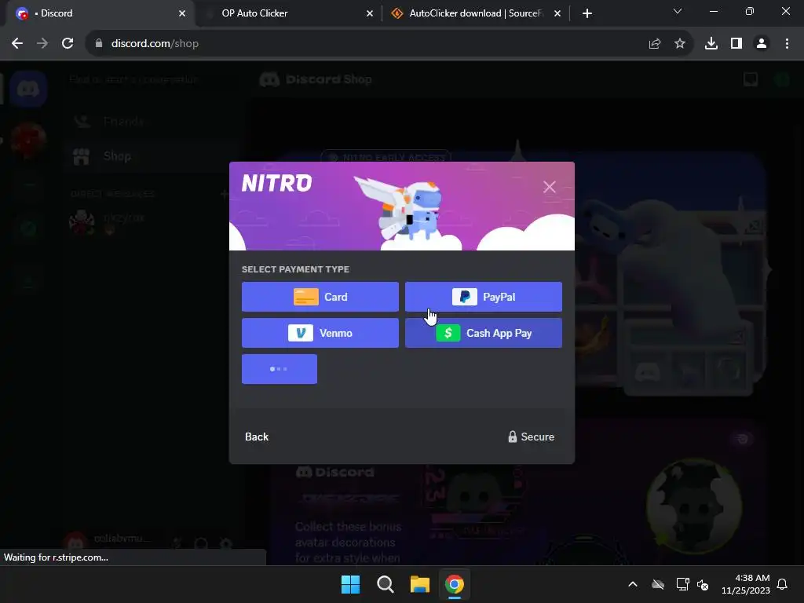Image resolution: width=804 pixels, height=603 pixels.
Task: Open Windows taskbar search
Action: pyautogui.click(x=385, y=584)
